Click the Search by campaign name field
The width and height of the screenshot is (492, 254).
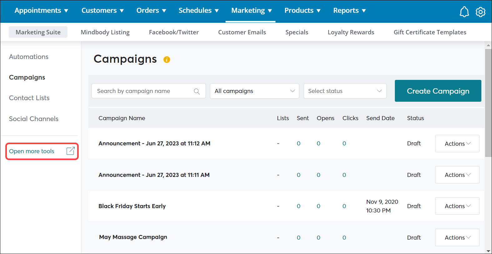(x=149, y=91)
